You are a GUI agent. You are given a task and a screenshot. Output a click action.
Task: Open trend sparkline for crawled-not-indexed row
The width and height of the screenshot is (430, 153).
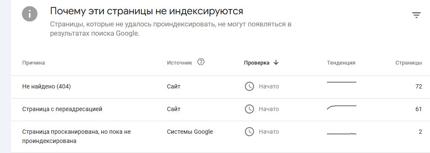tap(341, 134)
